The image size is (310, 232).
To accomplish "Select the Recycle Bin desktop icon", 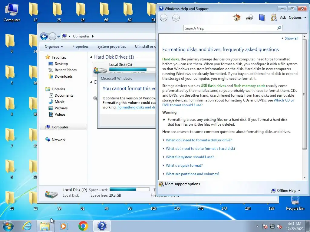I will coord(295,203).
